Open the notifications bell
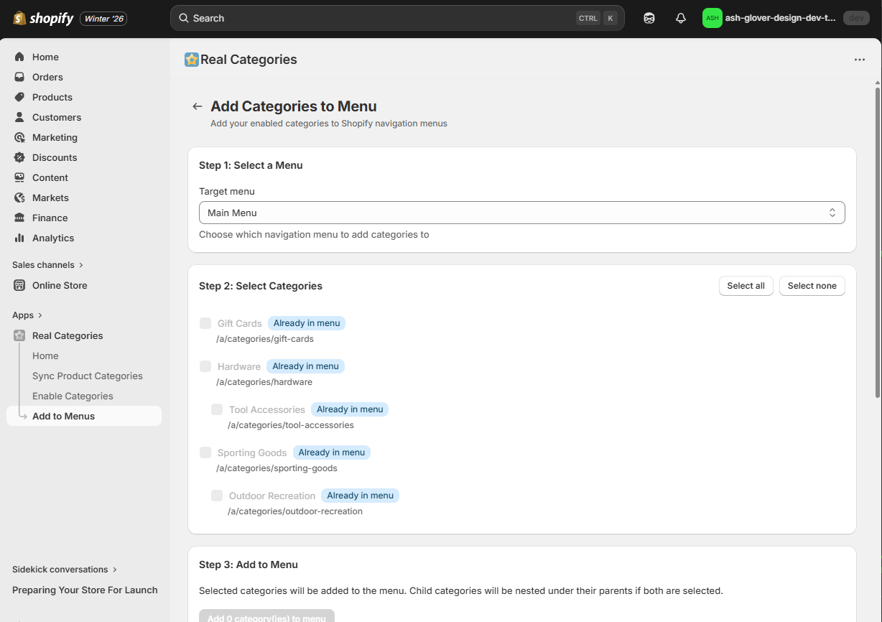 click(680, 17)
